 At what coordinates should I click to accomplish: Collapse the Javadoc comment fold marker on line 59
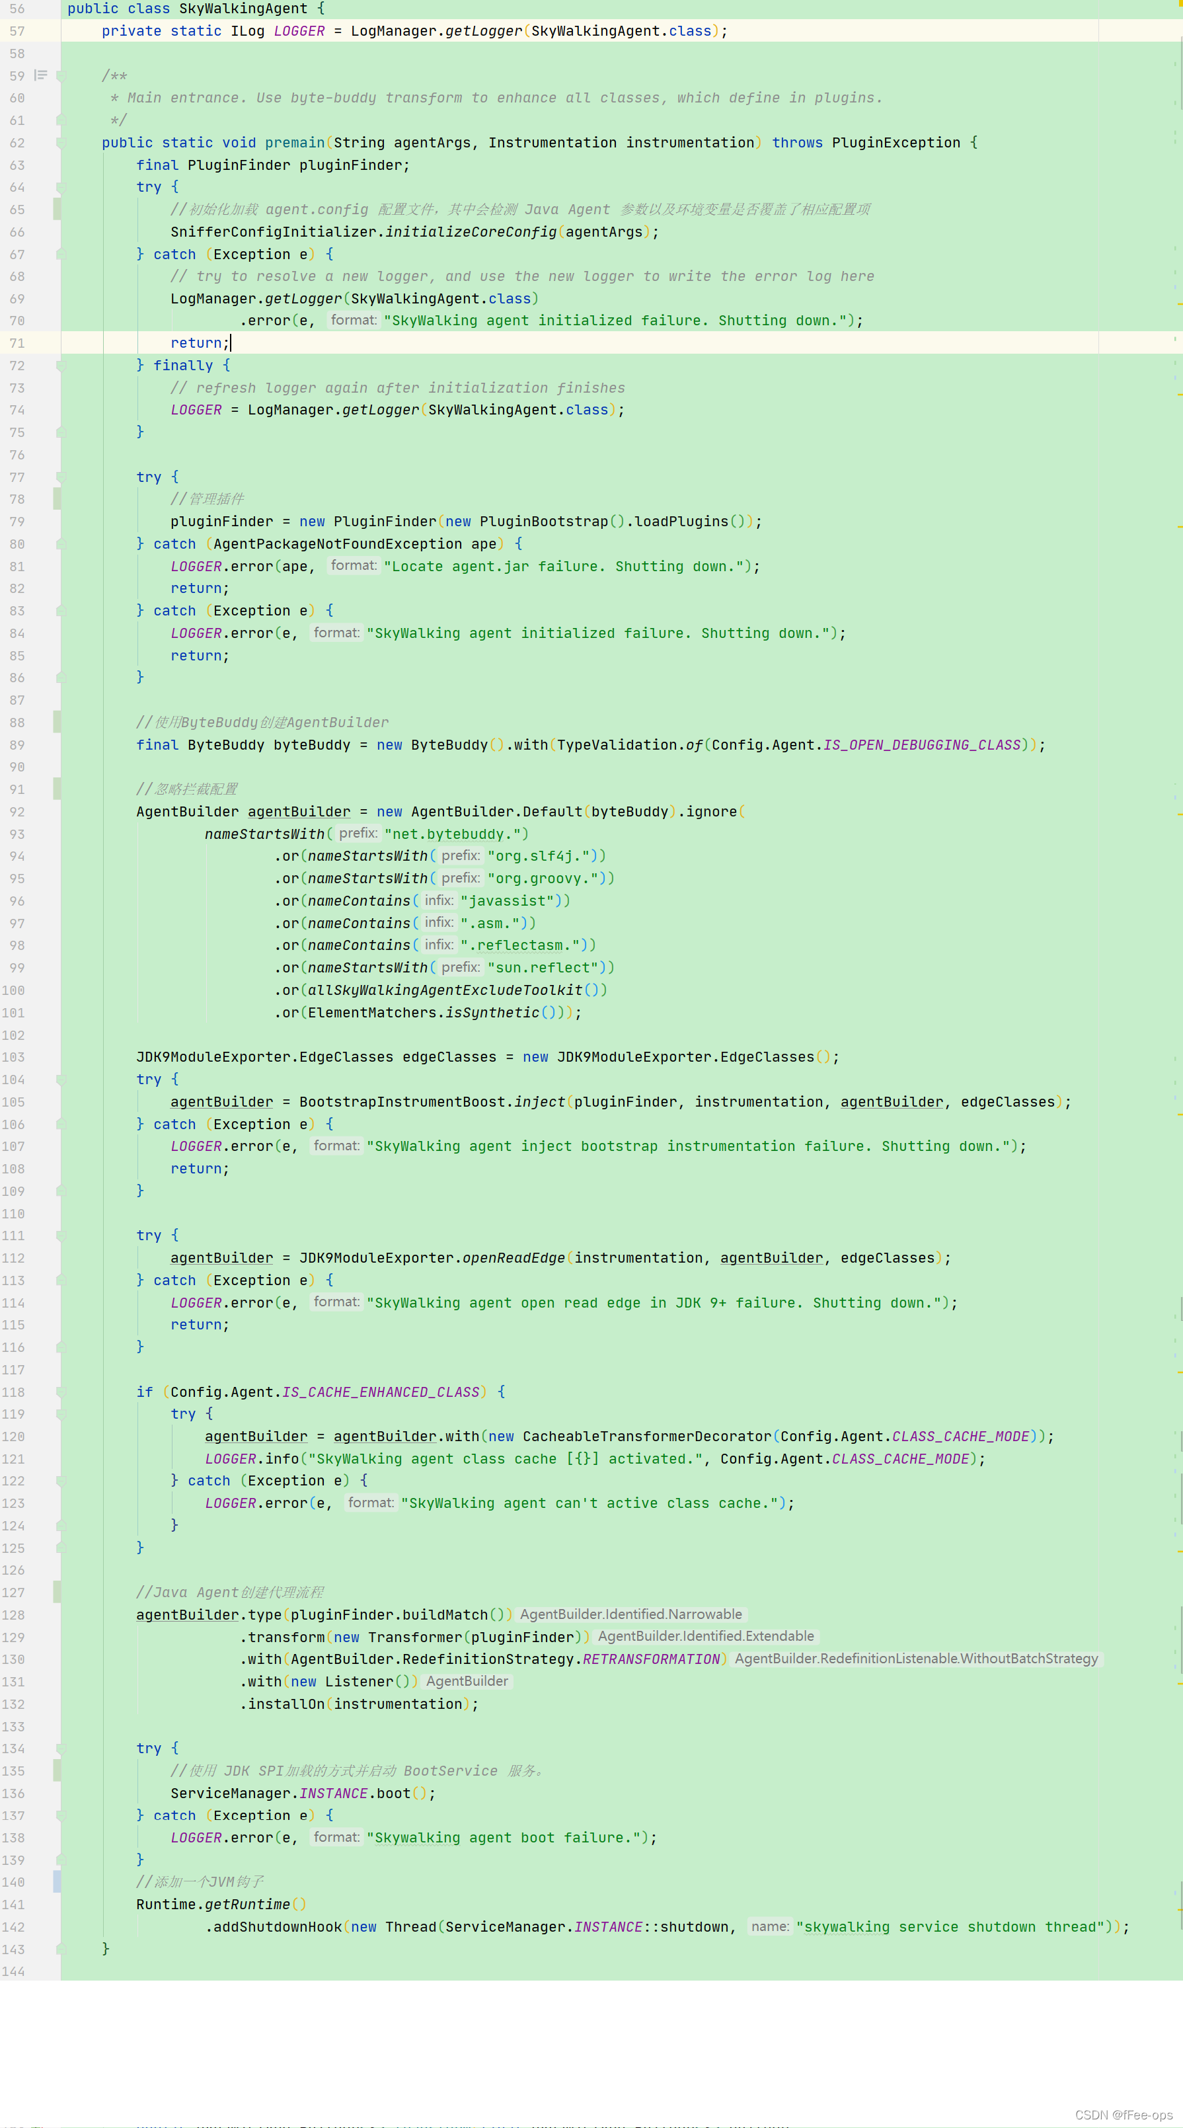click(61, 76)
